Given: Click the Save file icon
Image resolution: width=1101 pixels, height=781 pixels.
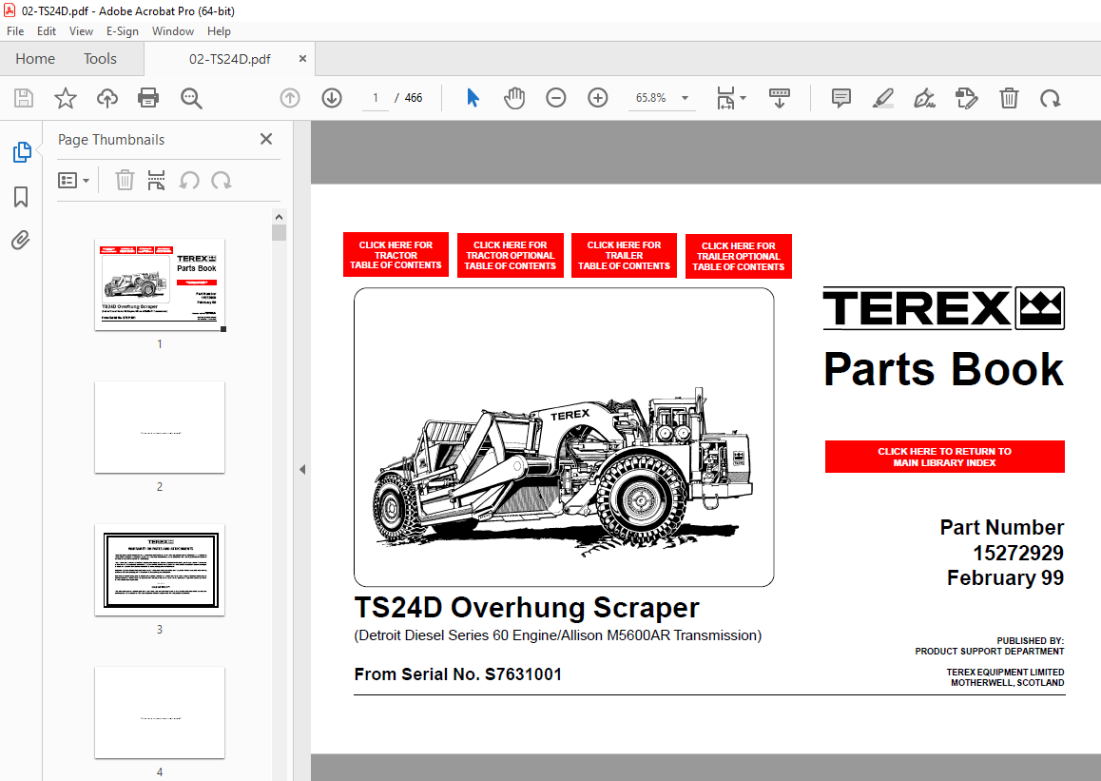Looking at the screenshot, I should [x=24, y=98].
